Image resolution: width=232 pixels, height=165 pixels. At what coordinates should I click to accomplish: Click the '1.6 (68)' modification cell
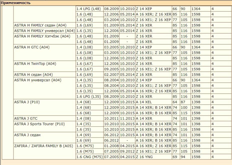coord(89,113)
